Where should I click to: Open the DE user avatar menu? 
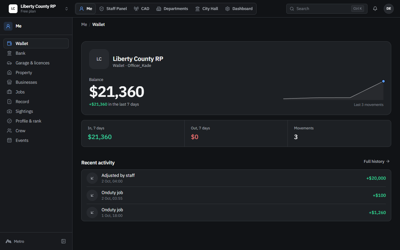point(389,9)
